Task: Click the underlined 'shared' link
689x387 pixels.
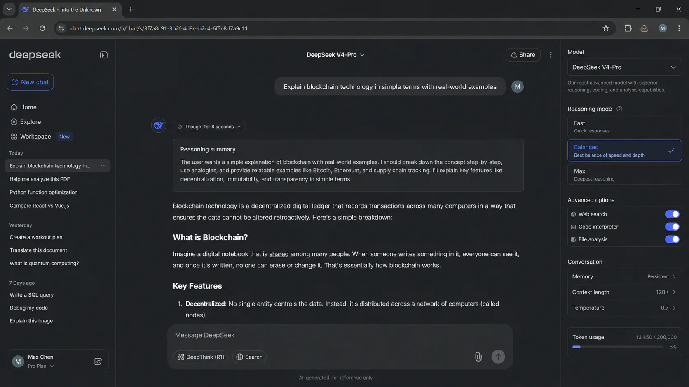Action: [x=279, y=254]
